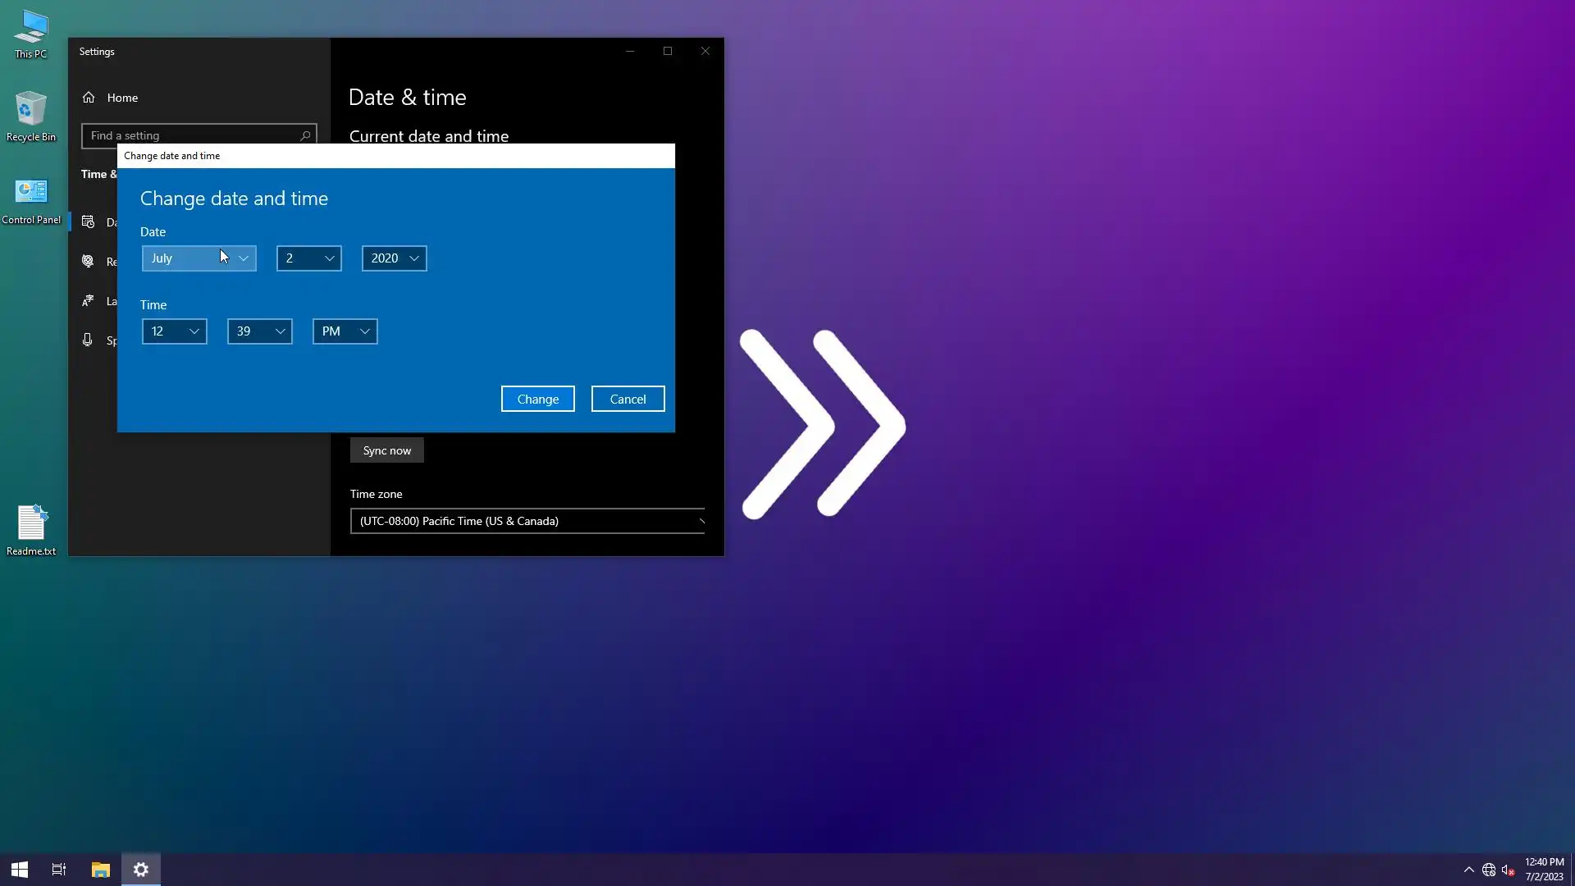
Task: Expand the month dropdown showing July
Action: (x=199, y=258)
